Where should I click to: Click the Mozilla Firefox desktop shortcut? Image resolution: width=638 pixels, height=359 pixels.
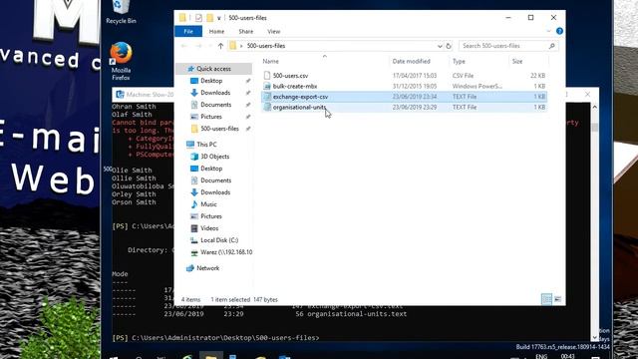(121, 61)
